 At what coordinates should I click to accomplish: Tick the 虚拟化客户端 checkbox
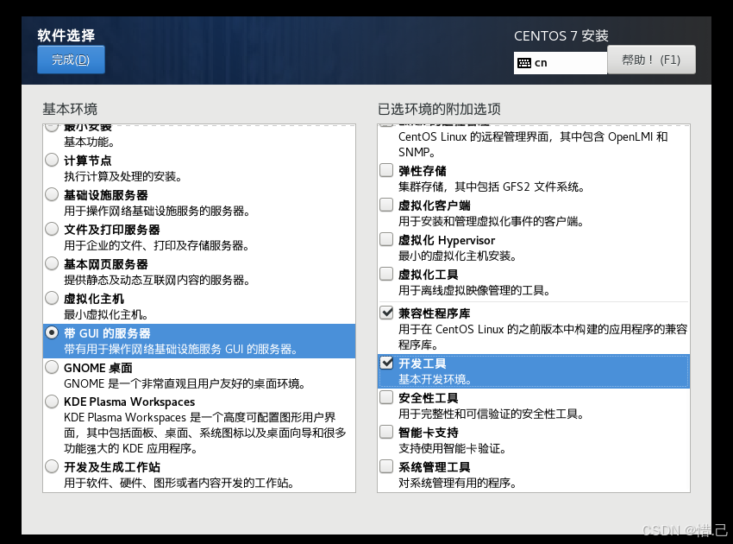click(386, 205)
